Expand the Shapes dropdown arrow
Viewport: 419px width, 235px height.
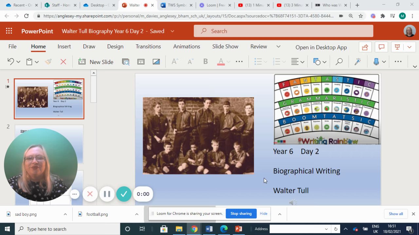[x=324, y=62]
